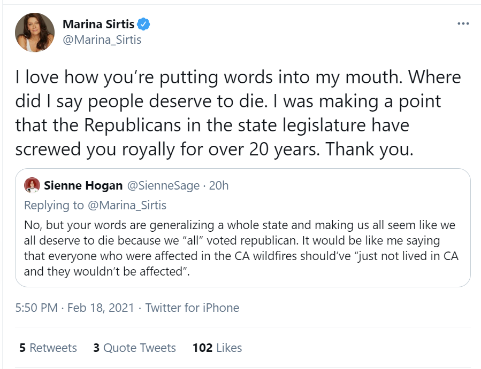This screenshot has width=481, height=369.
Task: Open Marina Sirtis's profile picture
Action: click(34, 33)
